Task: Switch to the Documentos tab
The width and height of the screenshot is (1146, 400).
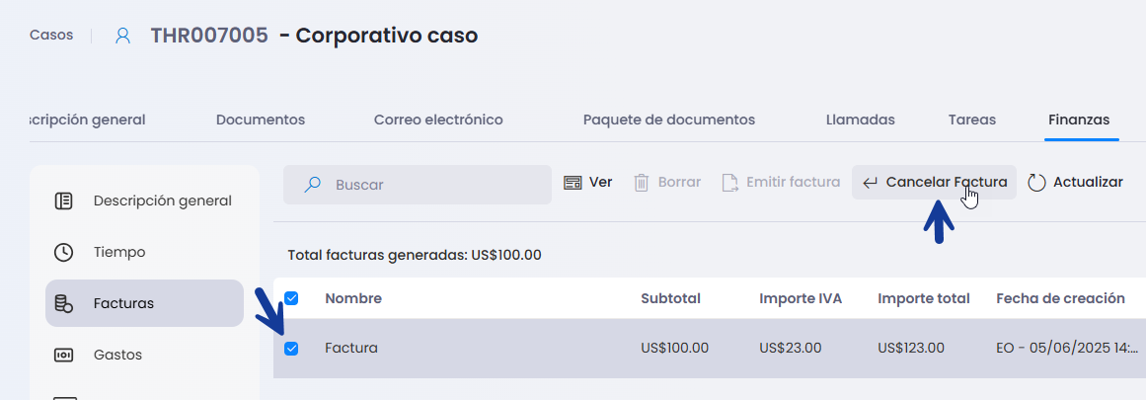Action: point(261,120)
